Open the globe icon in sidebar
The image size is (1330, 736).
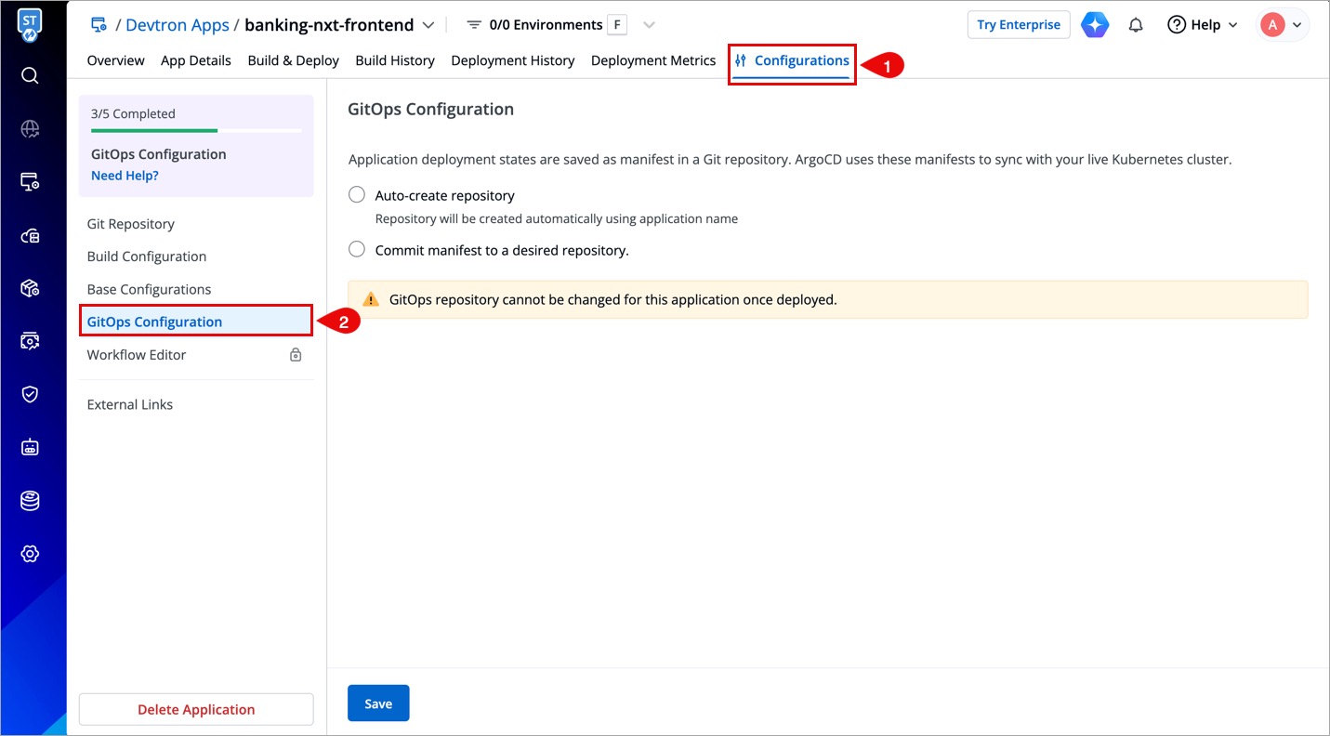[30, 129]
